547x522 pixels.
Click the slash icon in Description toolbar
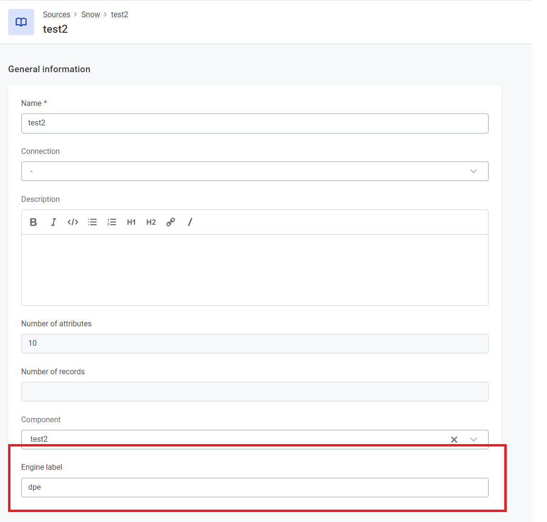(190, 222)
